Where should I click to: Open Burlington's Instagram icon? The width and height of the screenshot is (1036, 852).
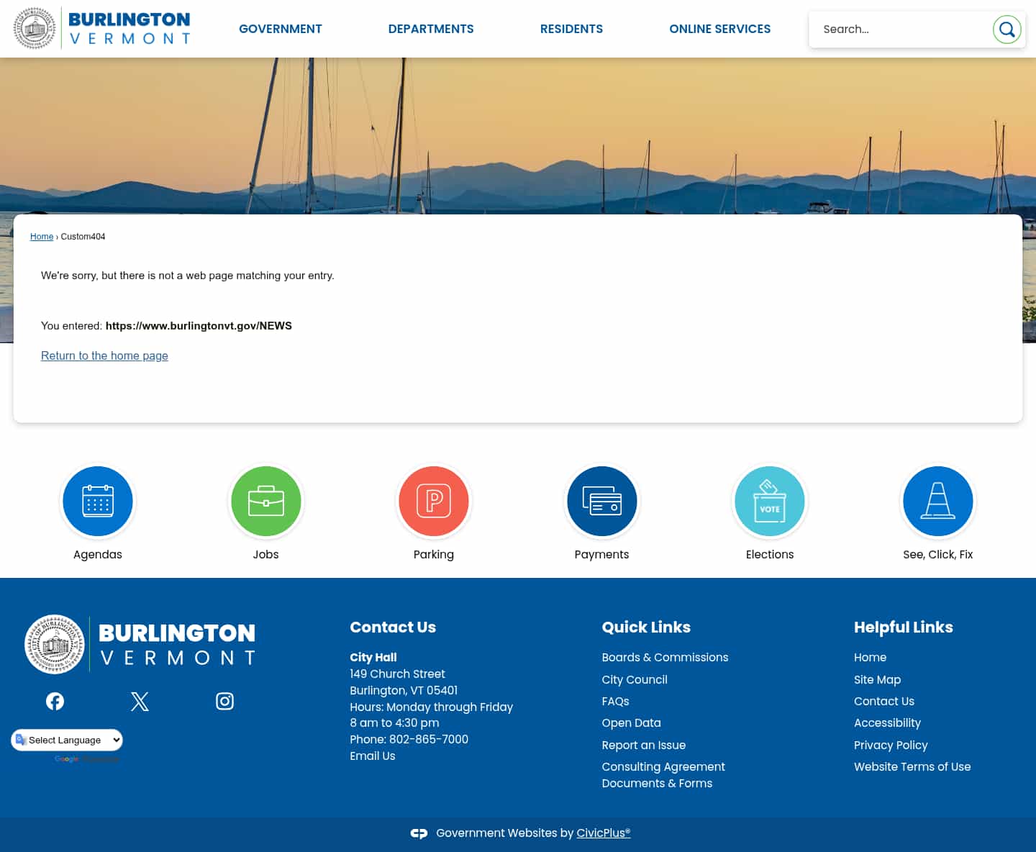click(x=224, y=700)
